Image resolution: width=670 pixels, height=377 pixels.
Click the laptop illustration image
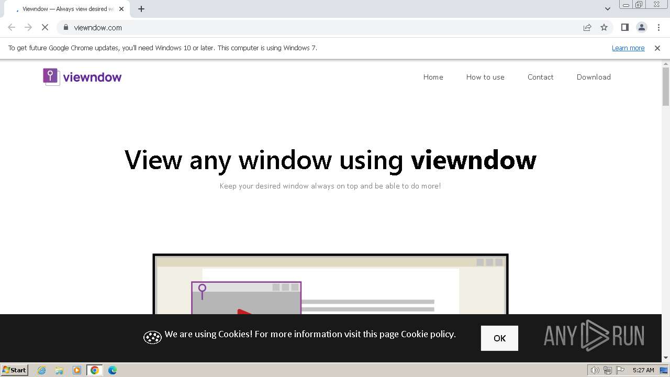click(330, 284)
